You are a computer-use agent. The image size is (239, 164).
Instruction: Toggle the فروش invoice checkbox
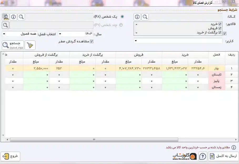coord(220,28)
